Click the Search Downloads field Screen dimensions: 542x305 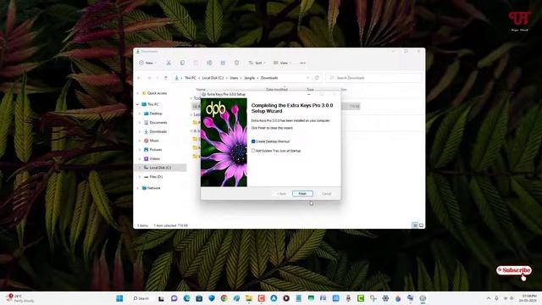click(x=373, y=78)
